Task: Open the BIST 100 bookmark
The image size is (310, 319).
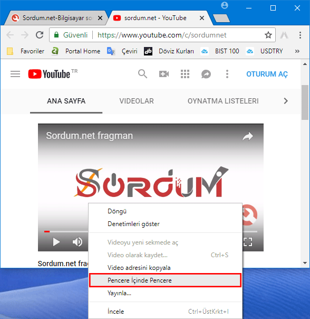Action: [x=220, y=51]
